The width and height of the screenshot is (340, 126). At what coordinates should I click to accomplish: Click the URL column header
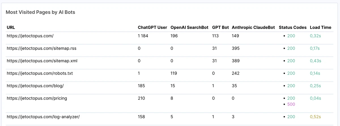coord(11,28)
